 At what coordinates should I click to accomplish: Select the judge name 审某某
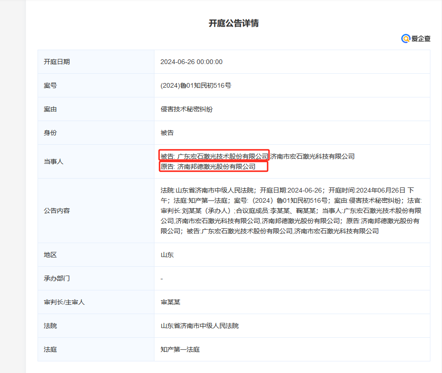coord(170,302)
